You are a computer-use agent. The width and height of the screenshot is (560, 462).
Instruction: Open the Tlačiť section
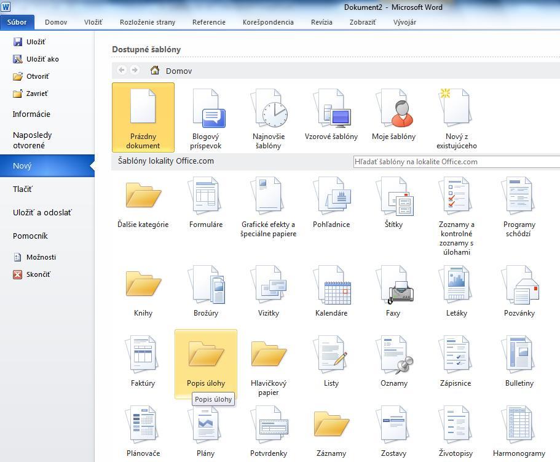coord(23,189)
